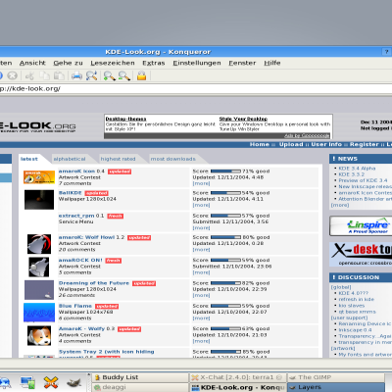Click the [more] link under 71% good

point(201,183)
